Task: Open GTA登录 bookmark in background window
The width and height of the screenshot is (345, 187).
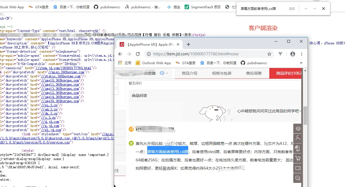Action: (x=39, y=7)
